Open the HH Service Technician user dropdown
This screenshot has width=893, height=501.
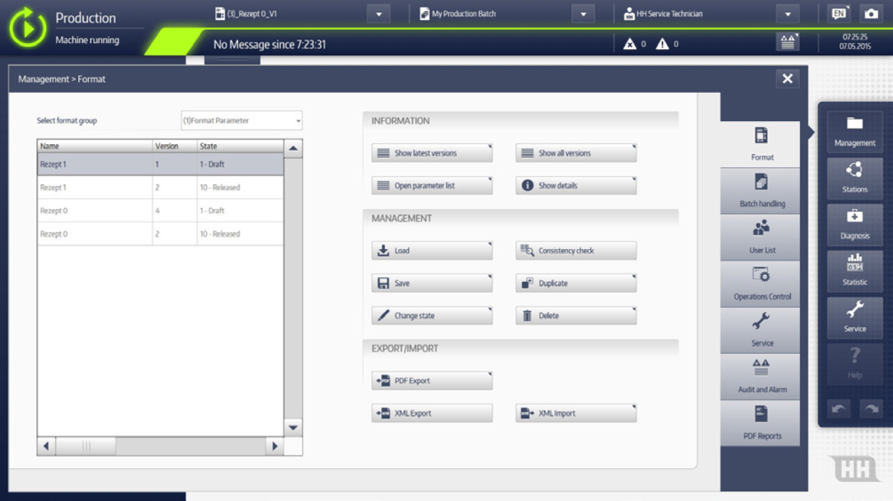click(787, 14)
